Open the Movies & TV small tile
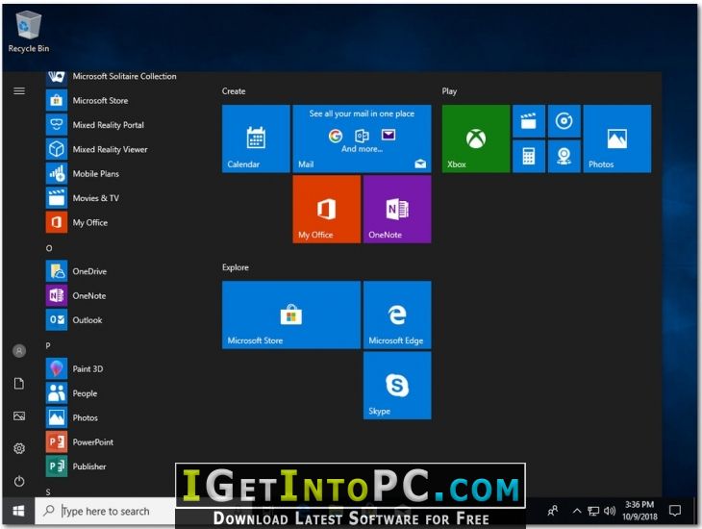Image resolution: width=702 pixels, height=529 pixels. coord(529,121)
